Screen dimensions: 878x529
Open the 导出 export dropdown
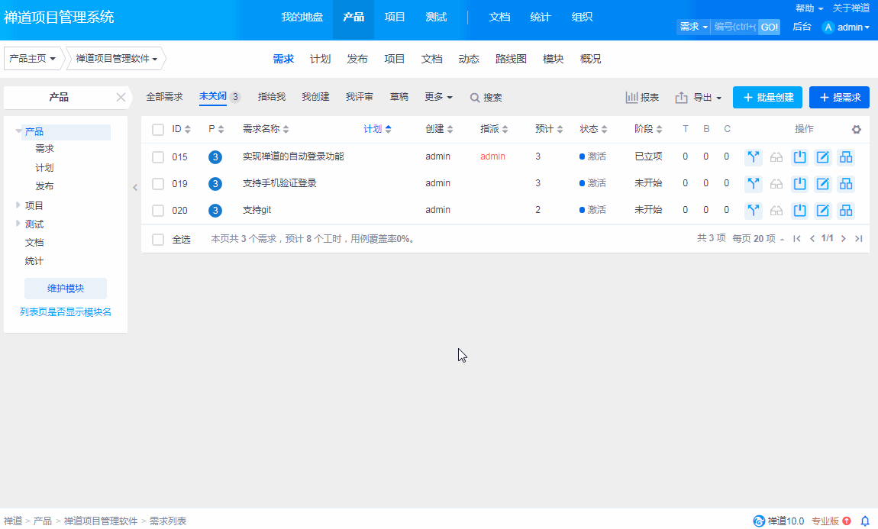pos(699,98)
